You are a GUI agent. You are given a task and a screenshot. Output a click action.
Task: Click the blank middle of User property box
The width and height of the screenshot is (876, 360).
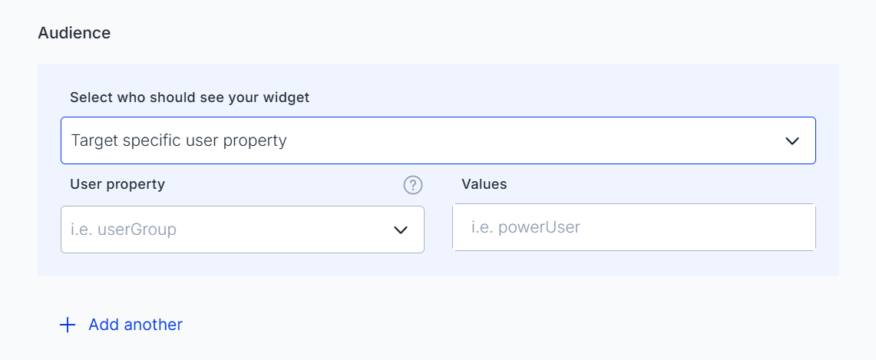point(284,230)
